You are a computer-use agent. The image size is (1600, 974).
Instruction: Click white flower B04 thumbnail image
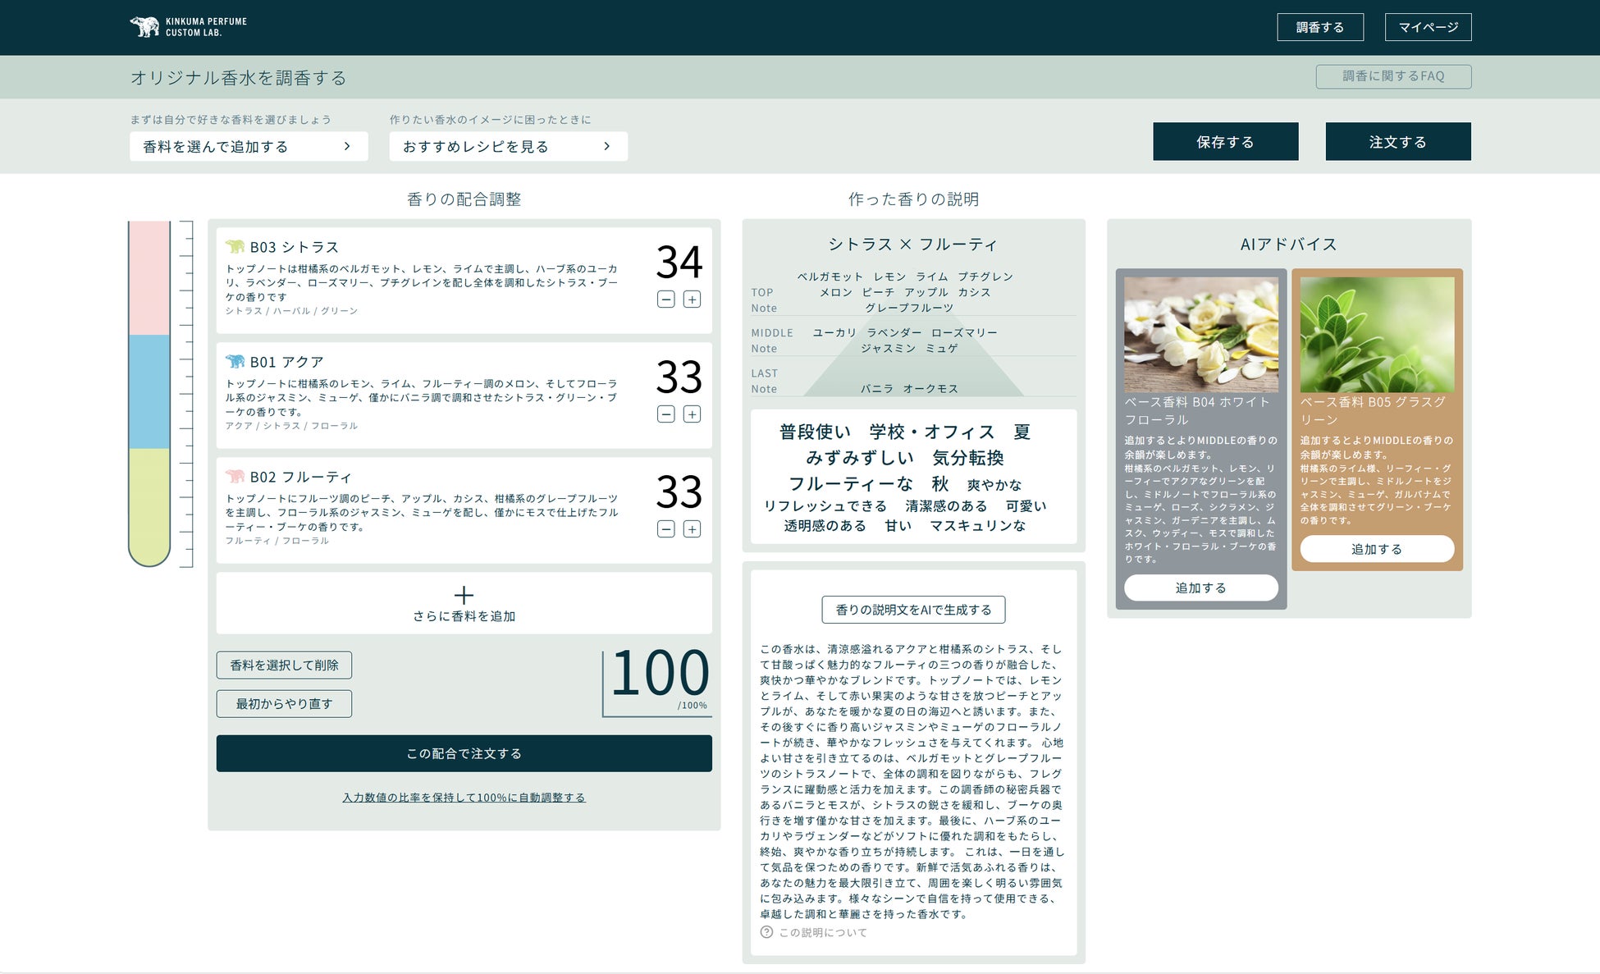click(x=1200, y=334)
